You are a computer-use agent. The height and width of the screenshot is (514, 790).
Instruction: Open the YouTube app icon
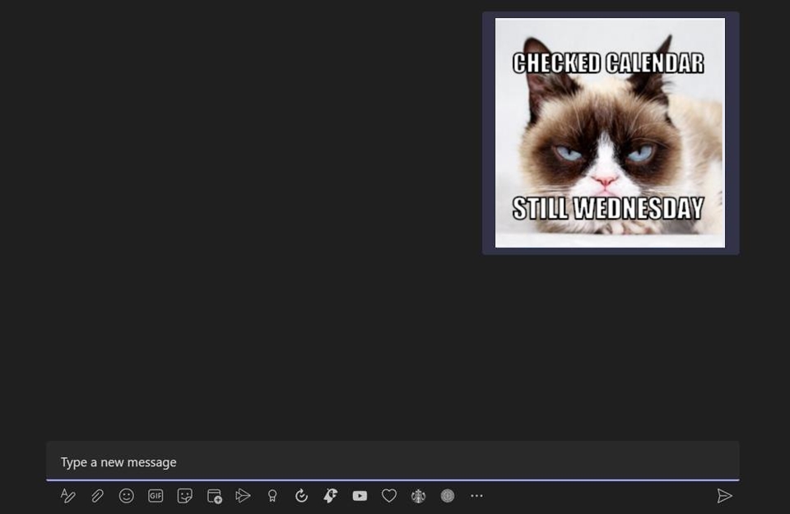pyautogui.click(x=360, y=496)
